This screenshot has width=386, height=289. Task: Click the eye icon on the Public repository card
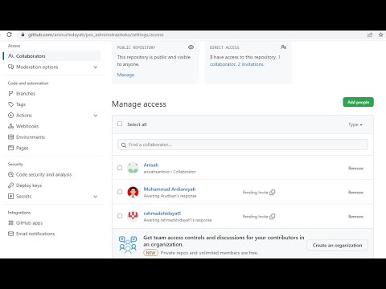click(x=191, y=47)
